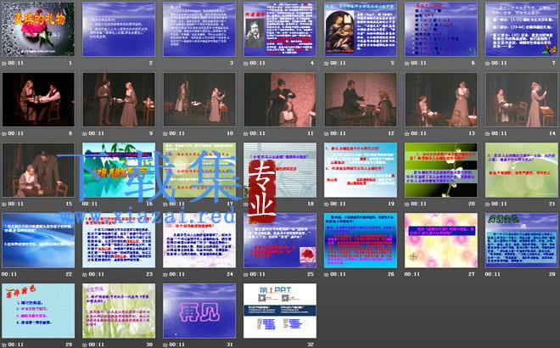Image resolution: width=560 pixels, height=348 pixels.
Task: Select slide 7 thumbnail
Action: (x=522, y=29)
